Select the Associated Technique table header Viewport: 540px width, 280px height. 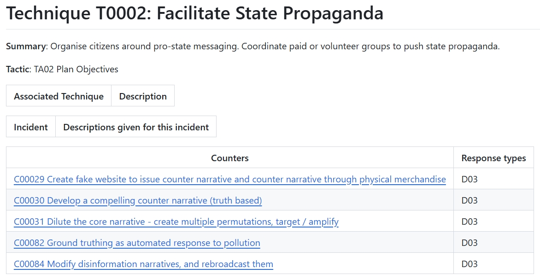[x=59, y=96]
